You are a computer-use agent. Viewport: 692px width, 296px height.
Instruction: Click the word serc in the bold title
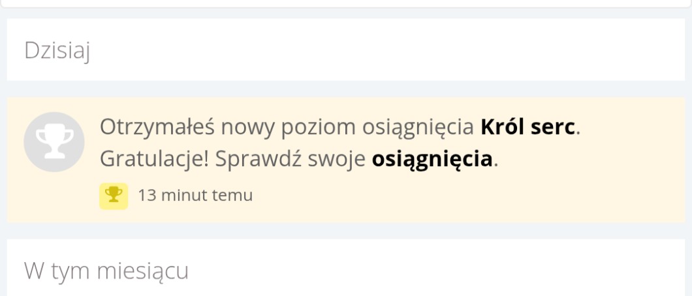coord(554,126)
